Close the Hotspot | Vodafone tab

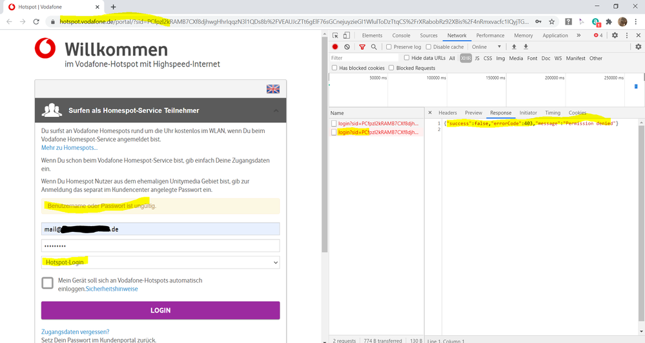97,7
